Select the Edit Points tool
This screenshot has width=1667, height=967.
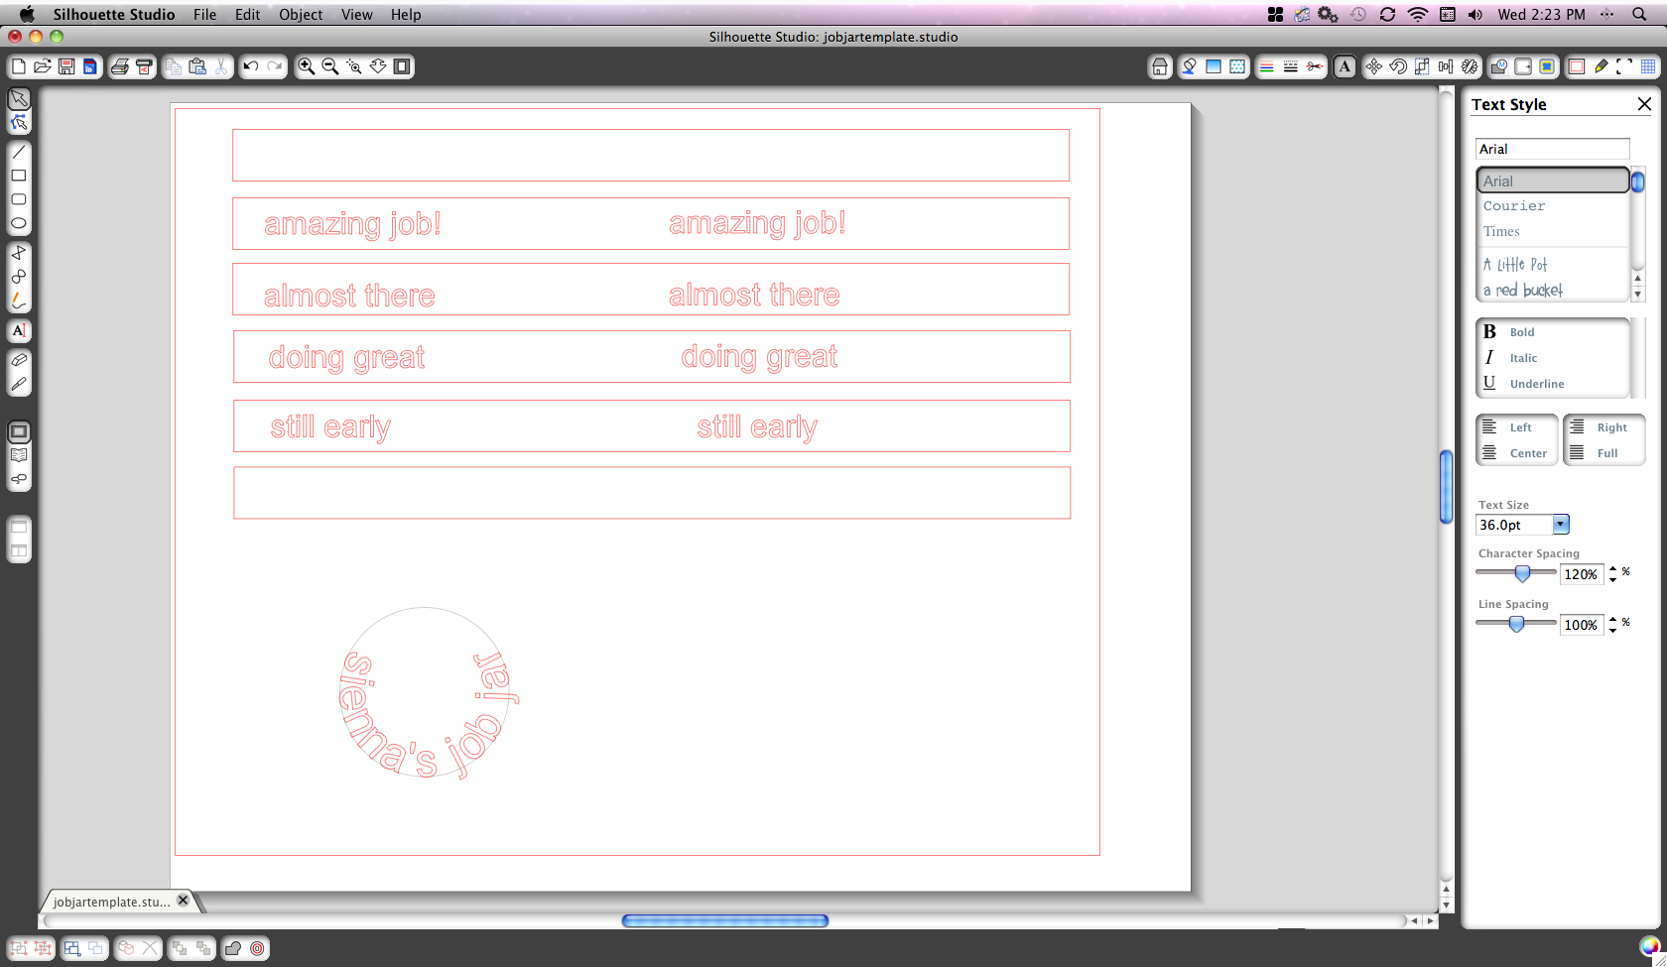click(19, 123)
